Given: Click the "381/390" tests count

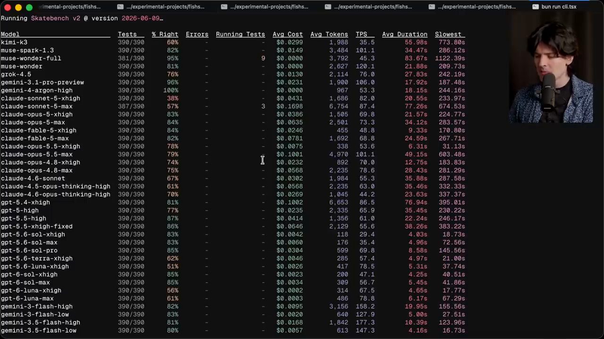Looking at the screenshot, I should click(131, 58).
